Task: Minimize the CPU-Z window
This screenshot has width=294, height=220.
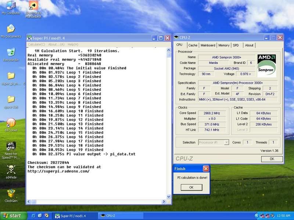Action: point(267,37)
